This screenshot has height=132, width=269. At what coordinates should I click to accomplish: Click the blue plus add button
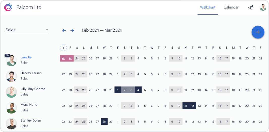click(x=258, y=32)
